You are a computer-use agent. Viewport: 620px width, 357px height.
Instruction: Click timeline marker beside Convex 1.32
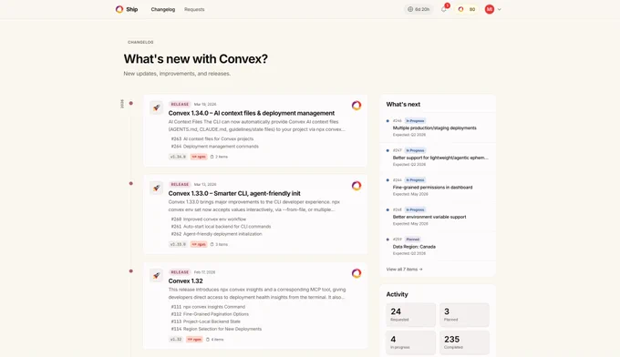[131, 271]
